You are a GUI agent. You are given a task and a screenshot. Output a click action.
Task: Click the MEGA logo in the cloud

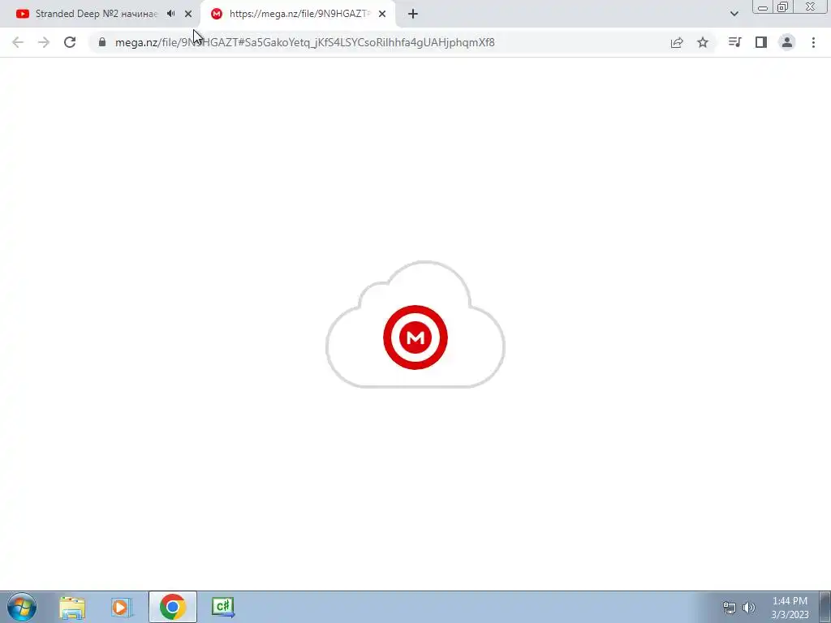[415, 337]
